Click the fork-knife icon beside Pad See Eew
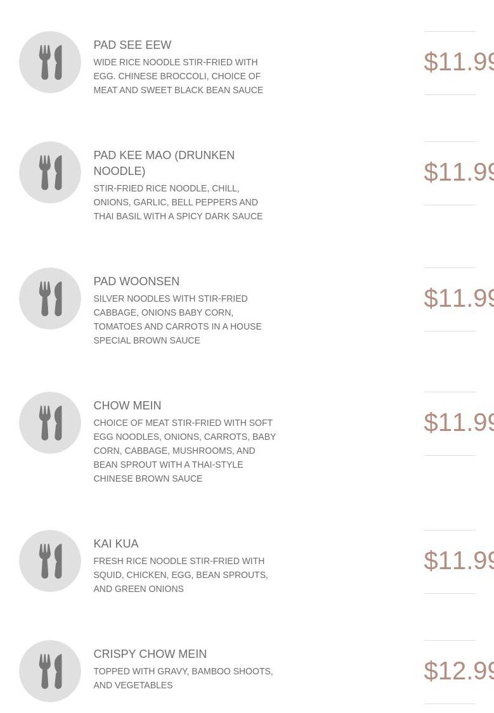This screenshot has height=713, width=494. pos(50,62)
